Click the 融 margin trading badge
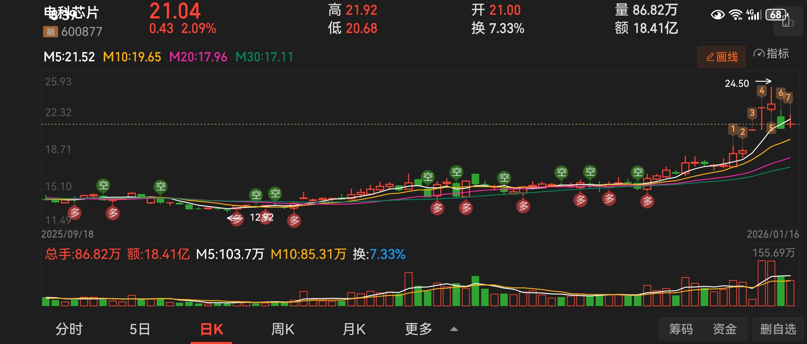 50,32
